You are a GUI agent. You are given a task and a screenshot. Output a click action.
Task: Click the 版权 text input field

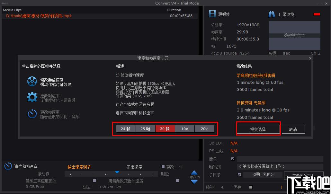pyautogui.click(x=280, y=159)
